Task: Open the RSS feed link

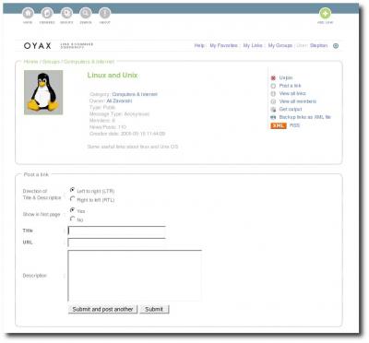Action: pos(294,125)
